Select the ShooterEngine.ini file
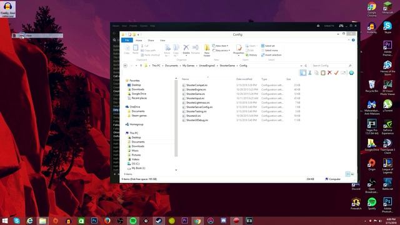Viewport: 400px width, 225px height. (196, 89)
